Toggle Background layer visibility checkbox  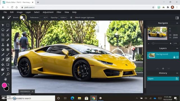(177, 57)
